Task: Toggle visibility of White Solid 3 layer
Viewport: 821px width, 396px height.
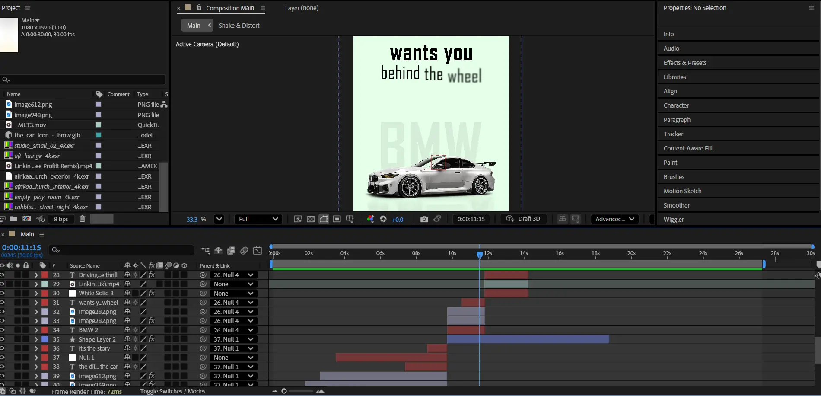Action: [3, 294]
